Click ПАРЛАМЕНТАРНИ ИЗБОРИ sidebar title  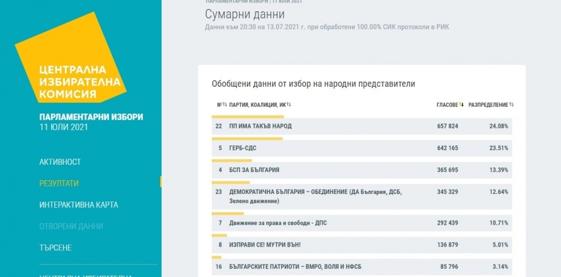pos(91,117)
